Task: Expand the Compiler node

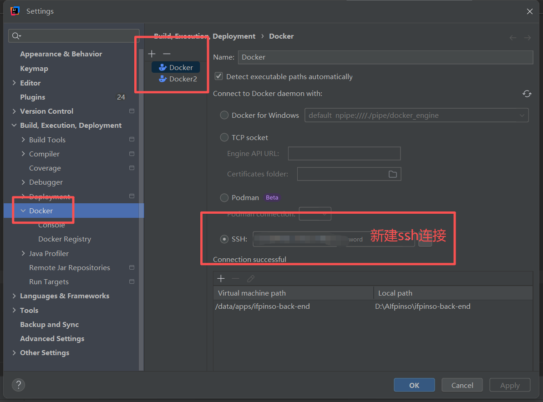Action: point(23,154)
